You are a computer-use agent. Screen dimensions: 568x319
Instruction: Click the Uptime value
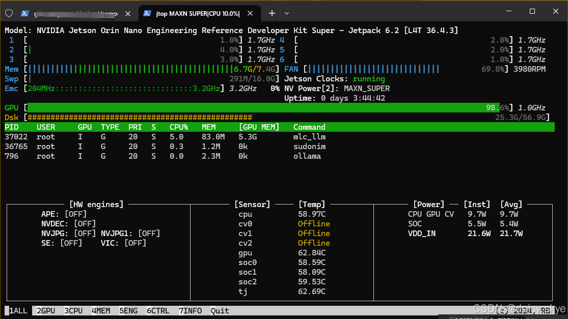353,98
